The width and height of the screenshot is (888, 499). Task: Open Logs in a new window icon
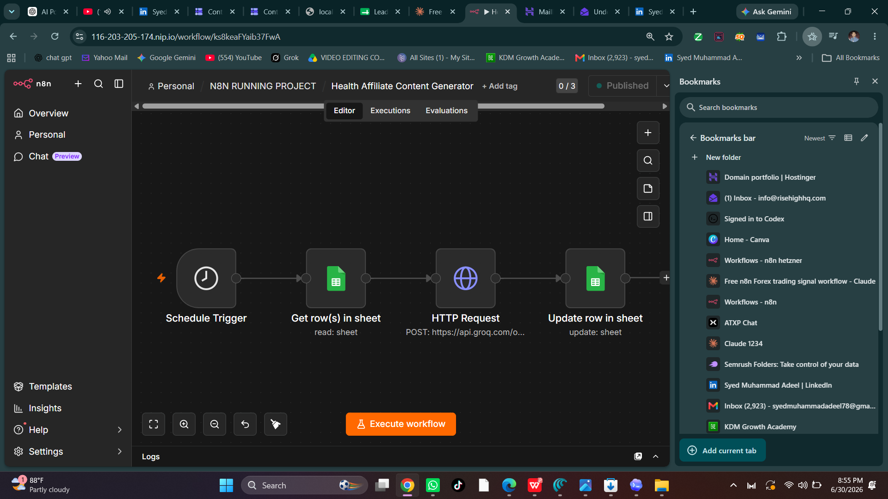pos(638,456)
